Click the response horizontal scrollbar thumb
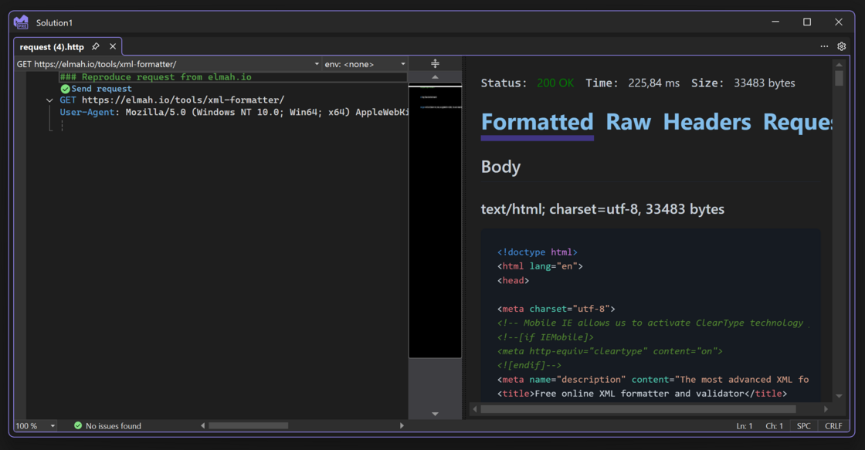Viewport: 865px width, 450px height. click(638, 408)
